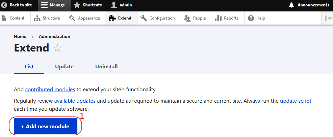This screenshot has height=137, width=333.
Task: Collapse toolbar using the orientation toggle arrow
Action: point(328,18)
